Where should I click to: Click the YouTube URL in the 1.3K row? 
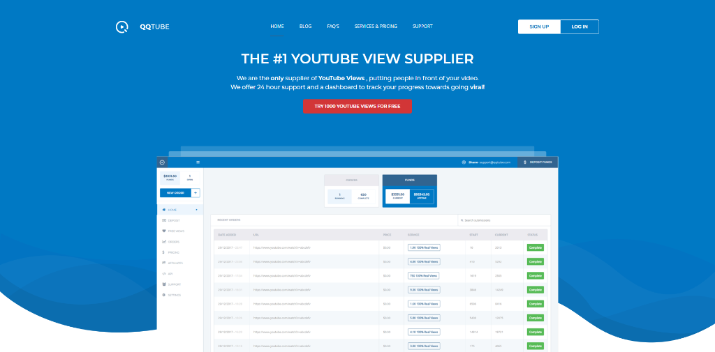point(282,247)
